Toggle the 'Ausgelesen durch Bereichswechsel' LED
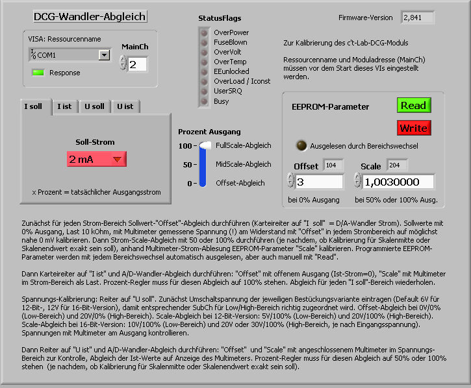The height and width of the screenshot is (388, 471). (x=301, y=145)
